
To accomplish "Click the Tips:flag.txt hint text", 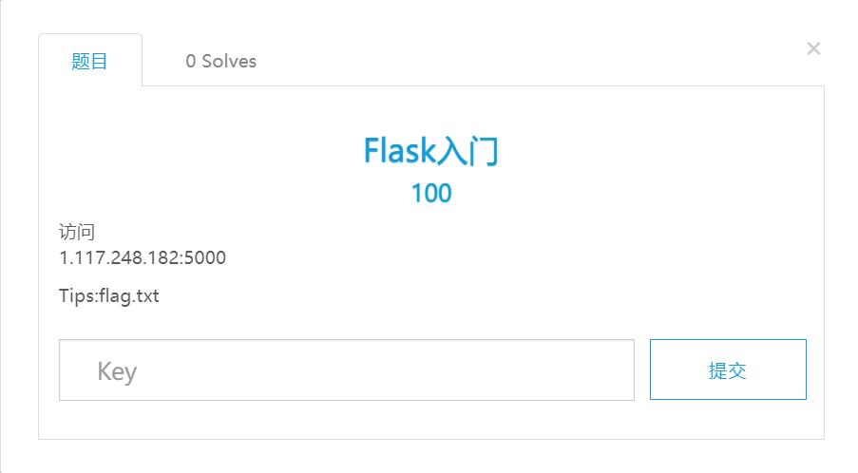I will (x=109, y=296).
